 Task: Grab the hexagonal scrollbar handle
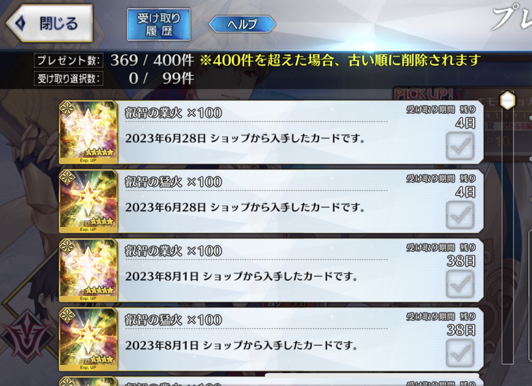coord(507,100)
